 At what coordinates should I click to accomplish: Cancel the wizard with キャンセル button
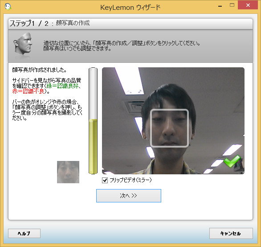[231, 233]
